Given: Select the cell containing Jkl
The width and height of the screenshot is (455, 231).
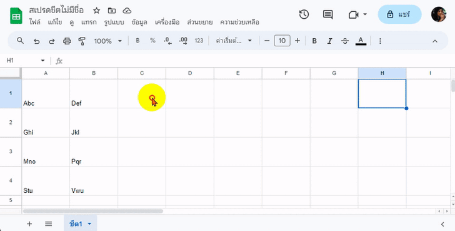Looking at the screenshot, I should click(94, 123).
